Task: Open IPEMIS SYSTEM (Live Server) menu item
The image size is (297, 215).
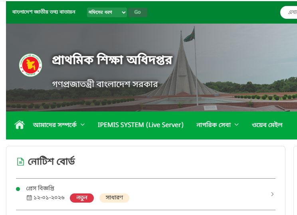Action: click(141, 125)
